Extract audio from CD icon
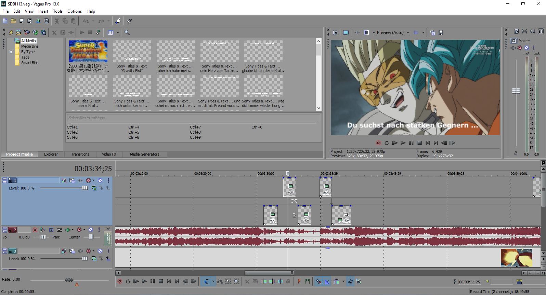 coord(35,33)
